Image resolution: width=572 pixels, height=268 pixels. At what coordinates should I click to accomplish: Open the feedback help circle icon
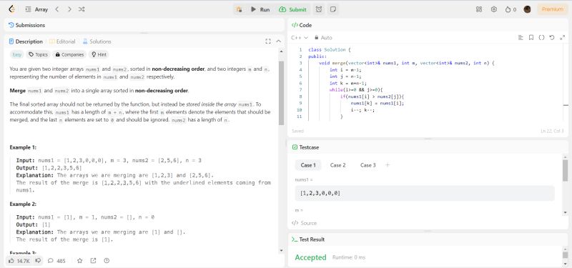click(x=107, y=261)
